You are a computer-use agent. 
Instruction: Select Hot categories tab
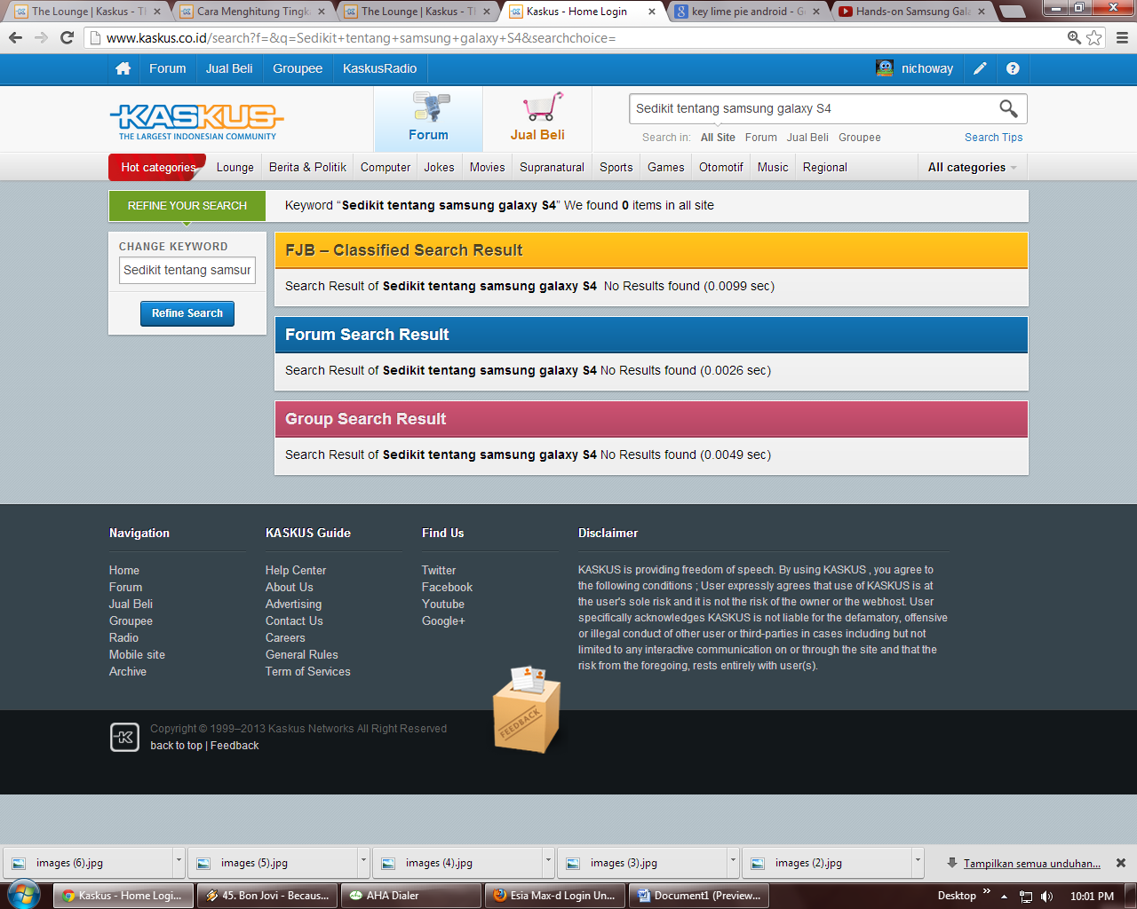(157, 167)
